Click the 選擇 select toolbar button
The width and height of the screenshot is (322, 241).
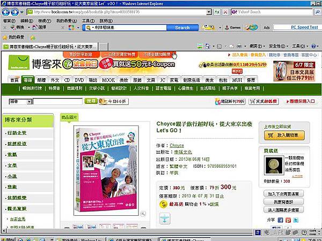coord(39,27)
